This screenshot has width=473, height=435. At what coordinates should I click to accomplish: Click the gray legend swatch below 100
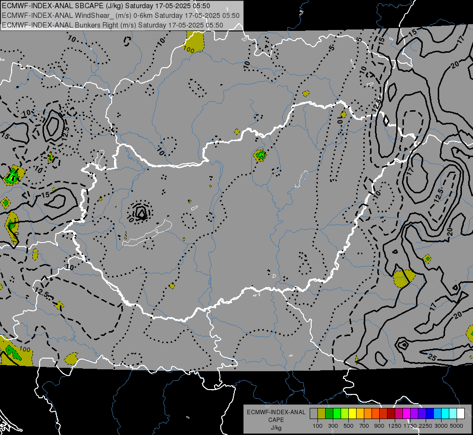coord(314,413)
